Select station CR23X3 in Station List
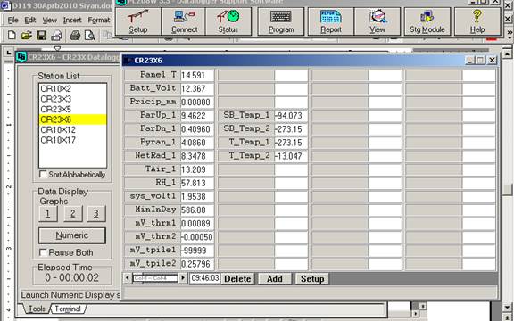This screenshot has width=514, height=321. pos(72,99)
